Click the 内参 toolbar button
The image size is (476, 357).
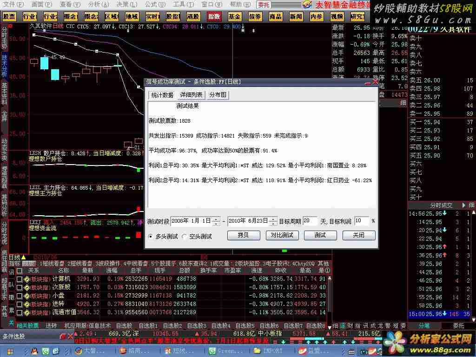tap(316, 17)
